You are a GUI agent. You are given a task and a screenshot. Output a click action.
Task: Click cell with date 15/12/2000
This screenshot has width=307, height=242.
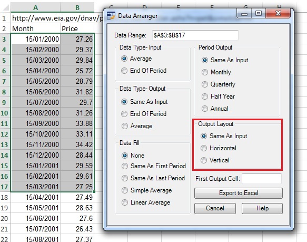click(35, 155)
